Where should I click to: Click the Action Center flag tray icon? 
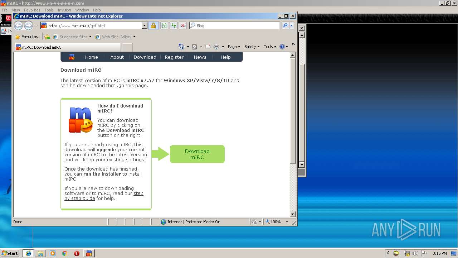point(424,253)
